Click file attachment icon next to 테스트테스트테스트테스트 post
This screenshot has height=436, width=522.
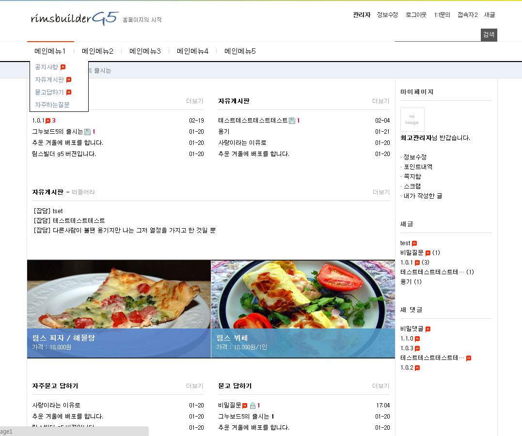pyautogui.click(x=292, y=121)
